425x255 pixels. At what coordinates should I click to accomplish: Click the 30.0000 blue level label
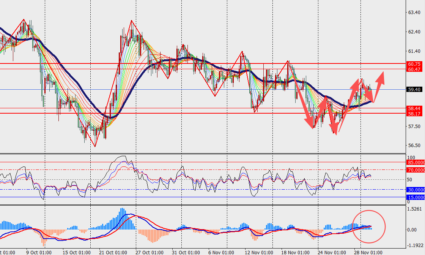415,190
